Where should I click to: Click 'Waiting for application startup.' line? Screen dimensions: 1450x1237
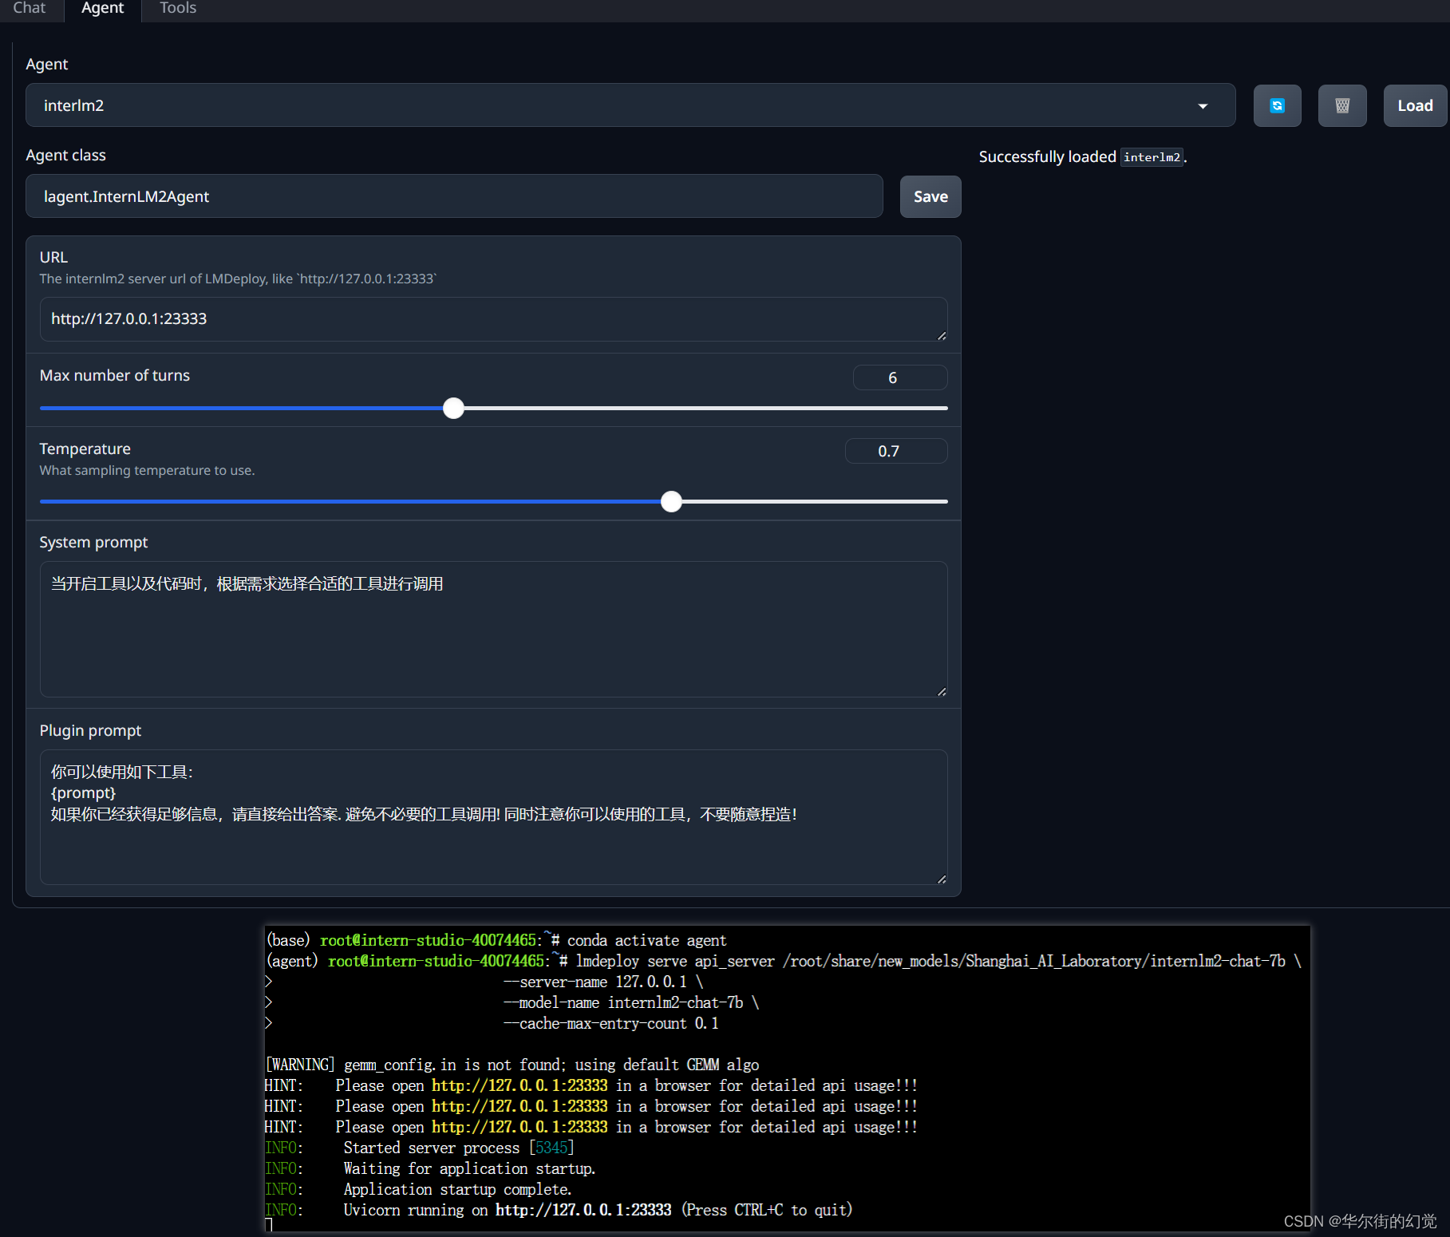tap(430, 1168)
